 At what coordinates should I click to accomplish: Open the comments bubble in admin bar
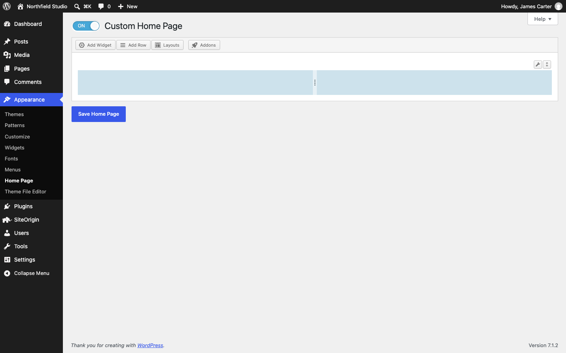(104, 6)
